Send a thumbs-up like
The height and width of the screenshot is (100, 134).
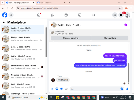pyautogui.click(x=127, y=89)
